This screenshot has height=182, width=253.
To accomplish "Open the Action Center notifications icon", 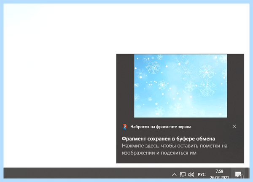I will click(x=239, y=175).
